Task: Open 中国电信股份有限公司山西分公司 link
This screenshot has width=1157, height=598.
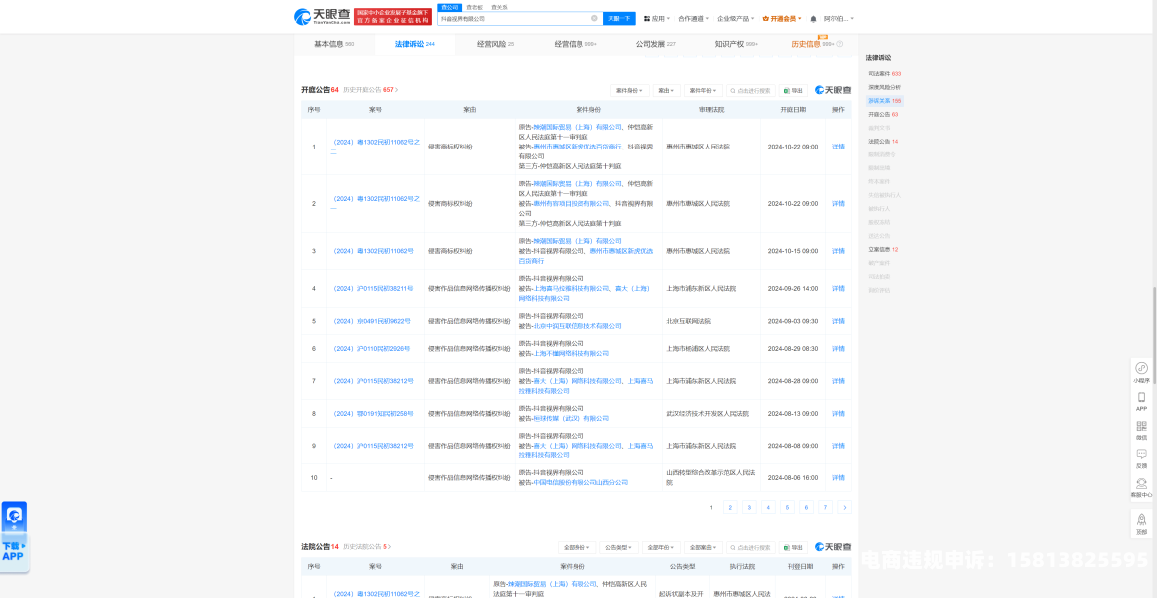Action: pos(579,482)
